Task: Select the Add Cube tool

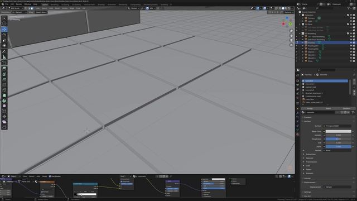Action: point(4,63)
